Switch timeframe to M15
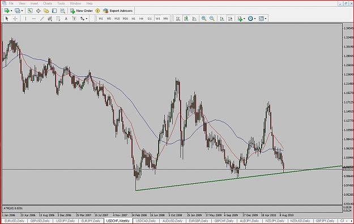This screenshot has height=224, width=354. (x=117, y=19)
